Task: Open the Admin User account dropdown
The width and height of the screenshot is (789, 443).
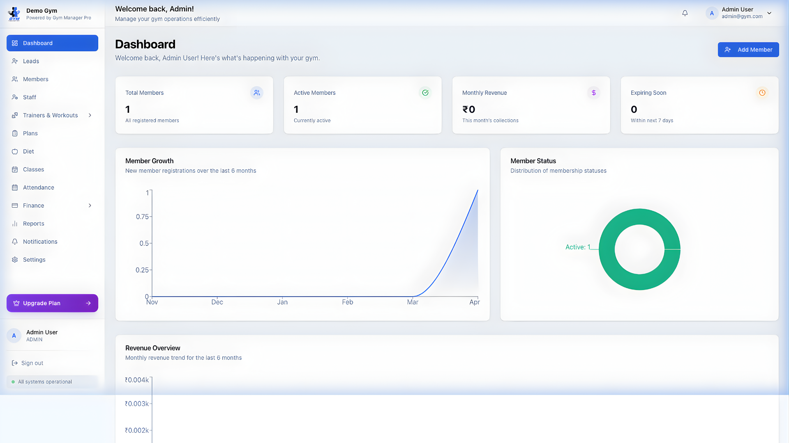Action: point(769,13)
